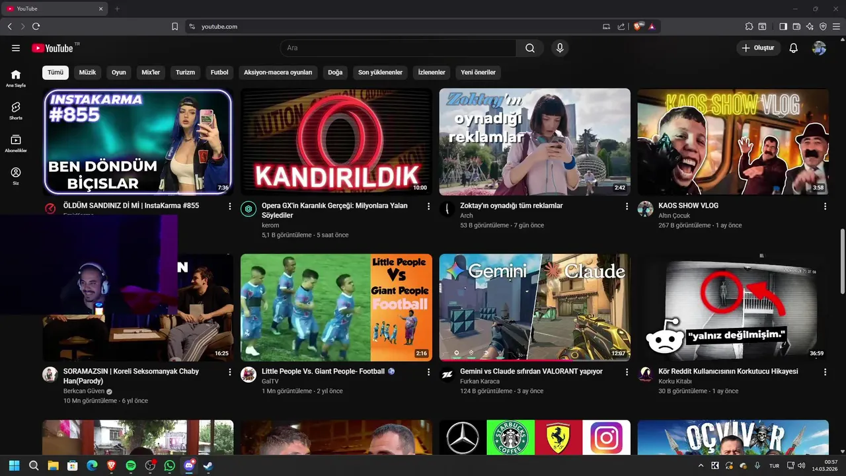The image size is (846, 476).
Task: Open Brave Wallet icon in toolbar
Action: tap(796, 26)
